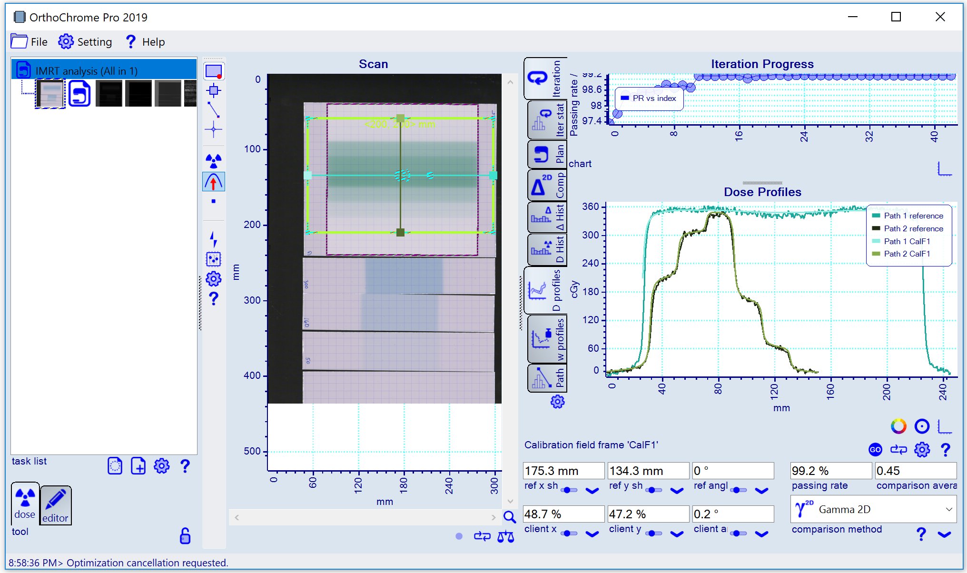This screenshot has height=573, width=967.
Task: Toggle the ref y shift switch
Action: (x=653, y=490)
